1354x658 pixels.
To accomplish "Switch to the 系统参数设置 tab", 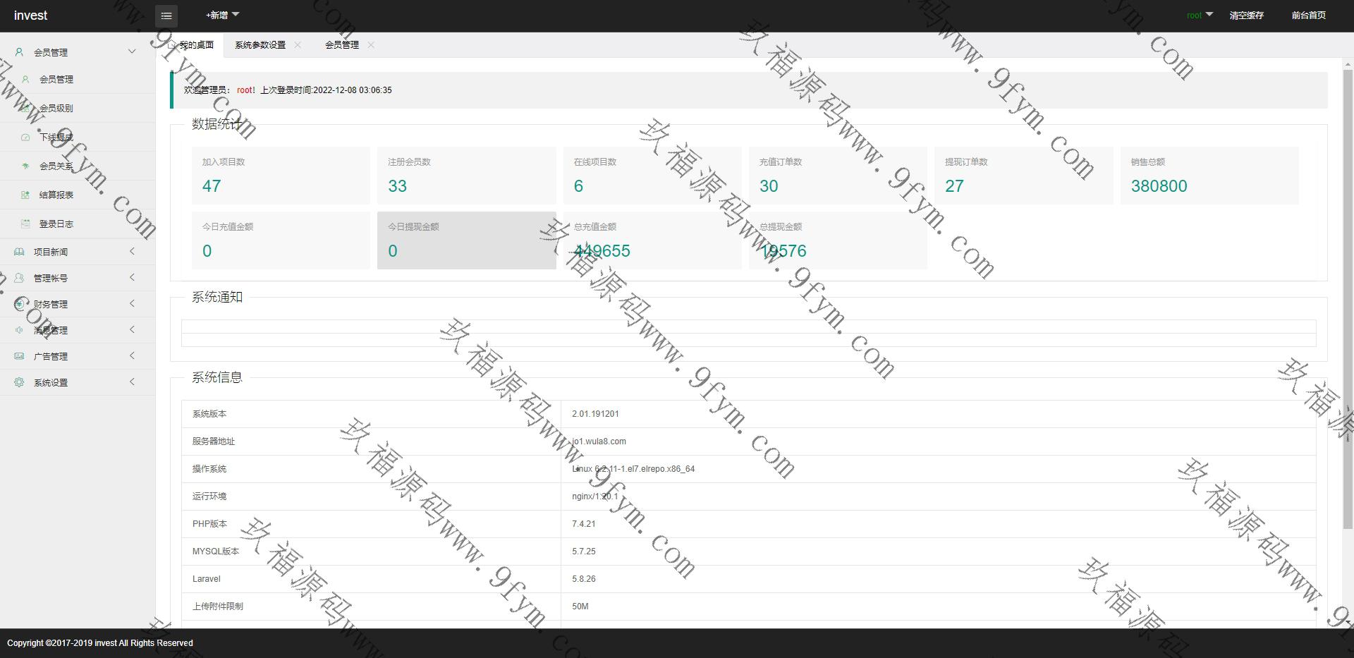I will click(x=260, y=45).
